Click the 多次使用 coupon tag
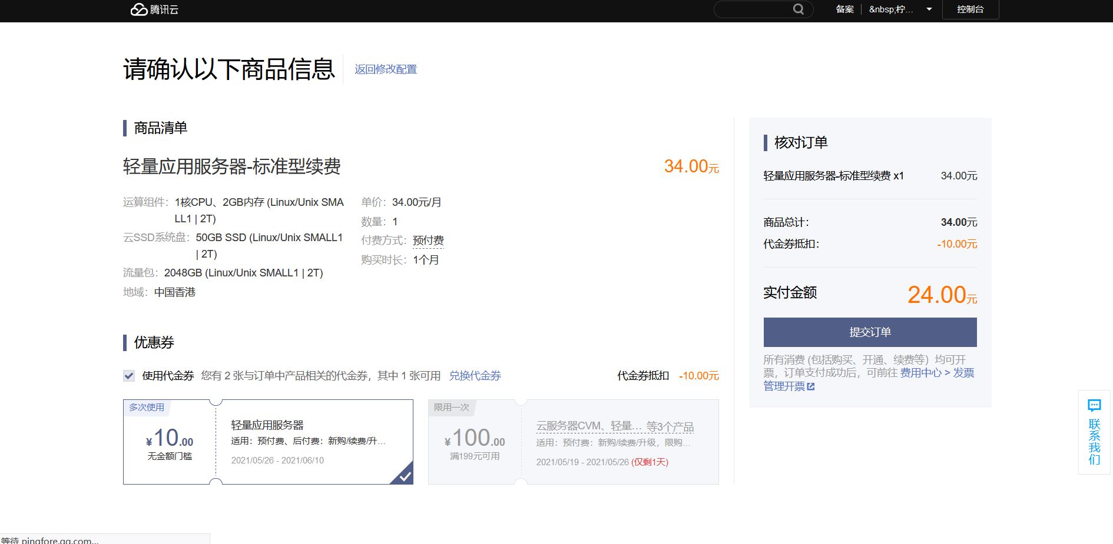The height and width of the screenshot is (544, 1113). (147, 407)
